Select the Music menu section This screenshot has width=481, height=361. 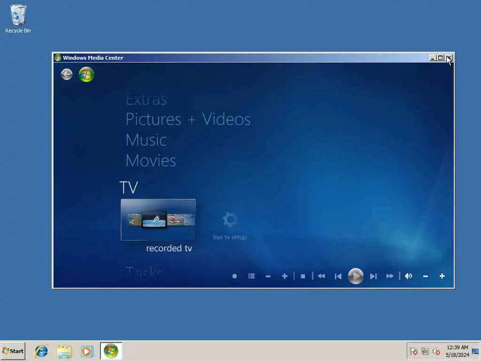tap(146, 140)
